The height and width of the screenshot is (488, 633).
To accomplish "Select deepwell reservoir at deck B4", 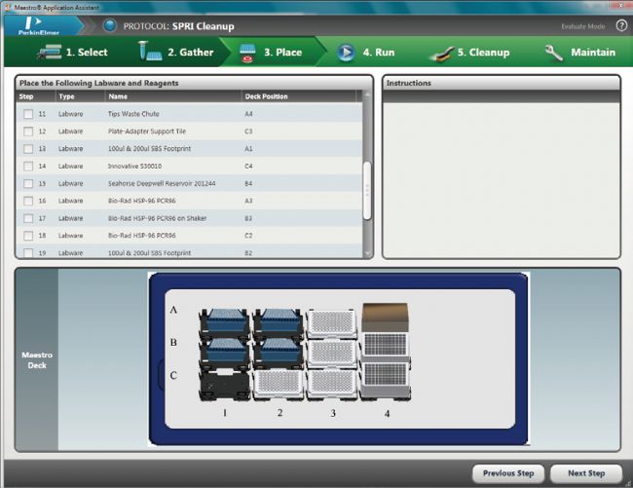I will pyautogui.click(x=386, y=345).
